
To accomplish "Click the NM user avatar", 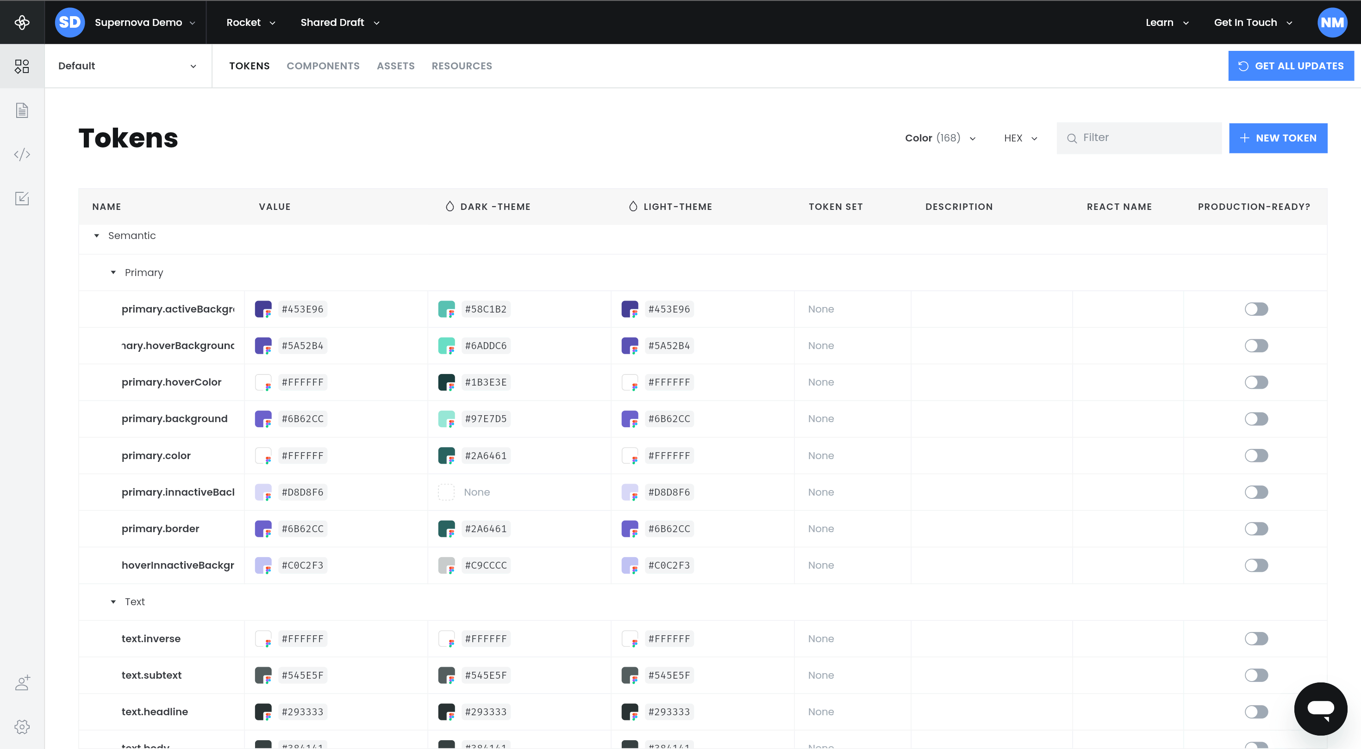I will click(x=1331, y=22).
